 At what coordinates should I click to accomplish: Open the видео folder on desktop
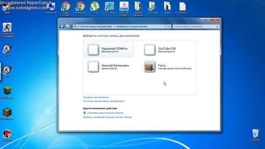pyautogui.click(x=167, y=8)
